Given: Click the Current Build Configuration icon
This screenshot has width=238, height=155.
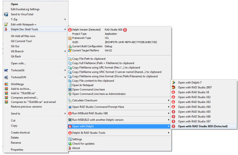Looking at the screenshot, I should 70,46.
